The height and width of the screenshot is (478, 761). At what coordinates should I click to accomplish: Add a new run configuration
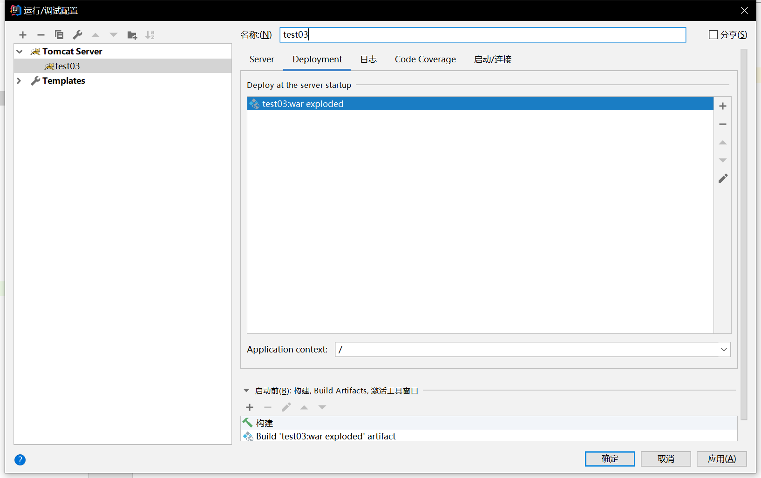click(x=22, y=34)
